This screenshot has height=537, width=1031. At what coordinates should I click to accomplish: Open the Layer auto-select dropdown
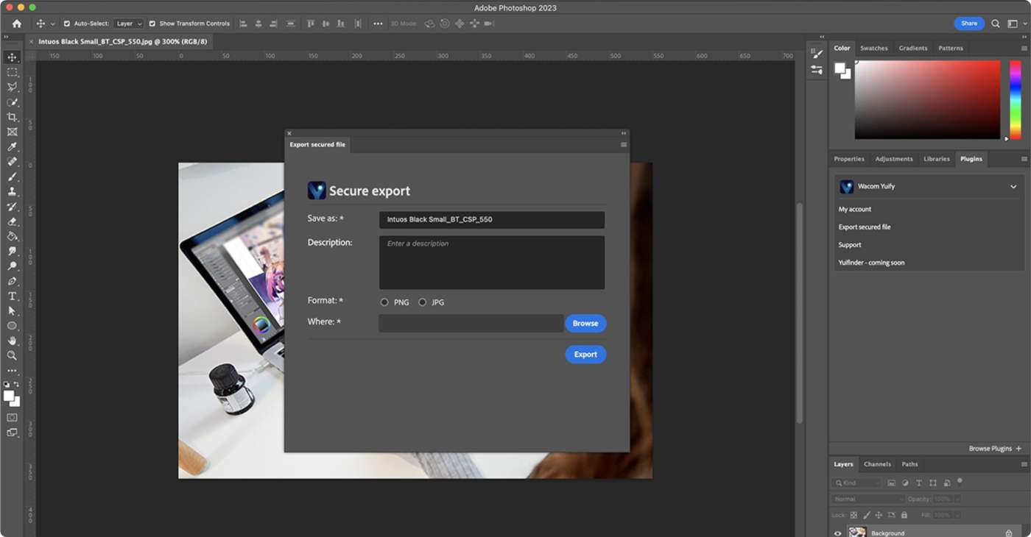[x=129, y=24]
